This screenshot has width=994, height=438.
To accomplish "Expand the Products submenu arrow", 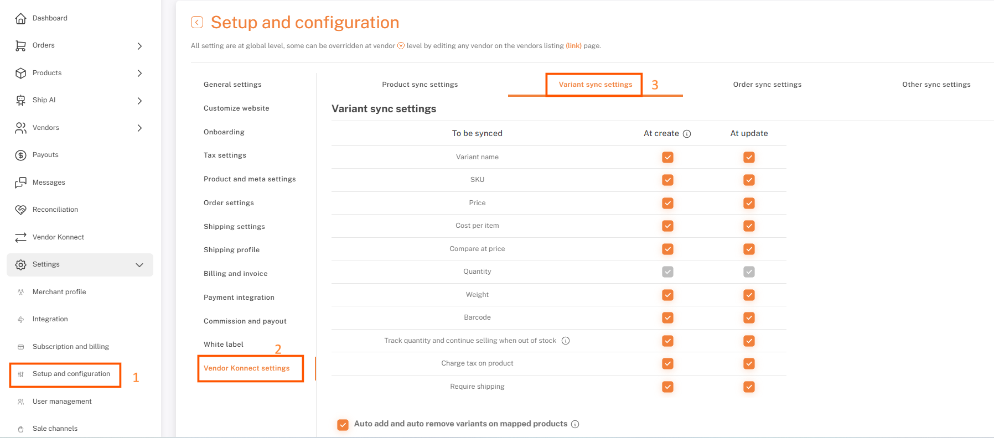I will [x=139, y=73].
